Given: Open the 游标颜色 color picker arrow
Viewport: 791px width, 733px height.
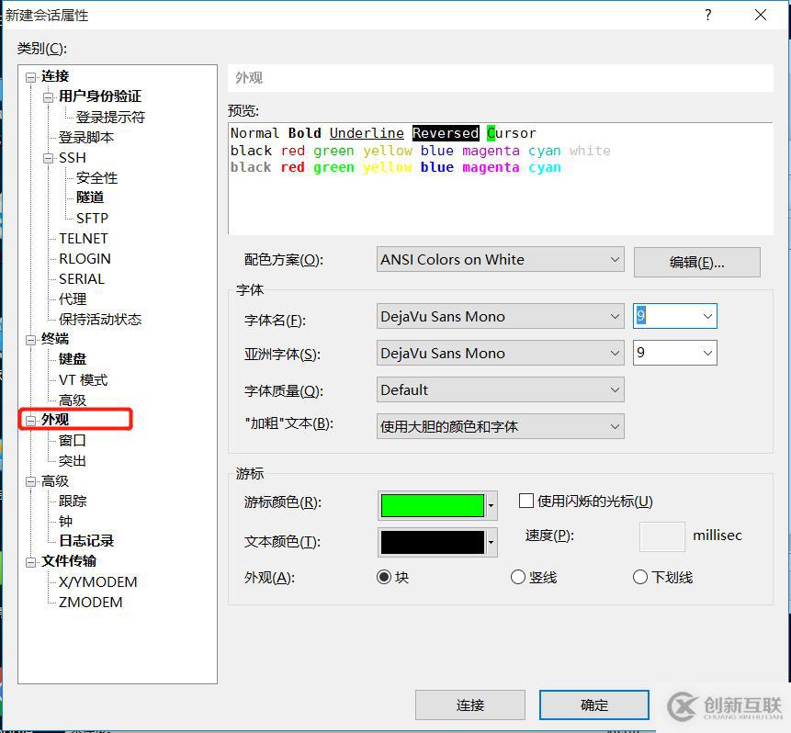Looking at the screenshot, I should click(x=490, y=505).
